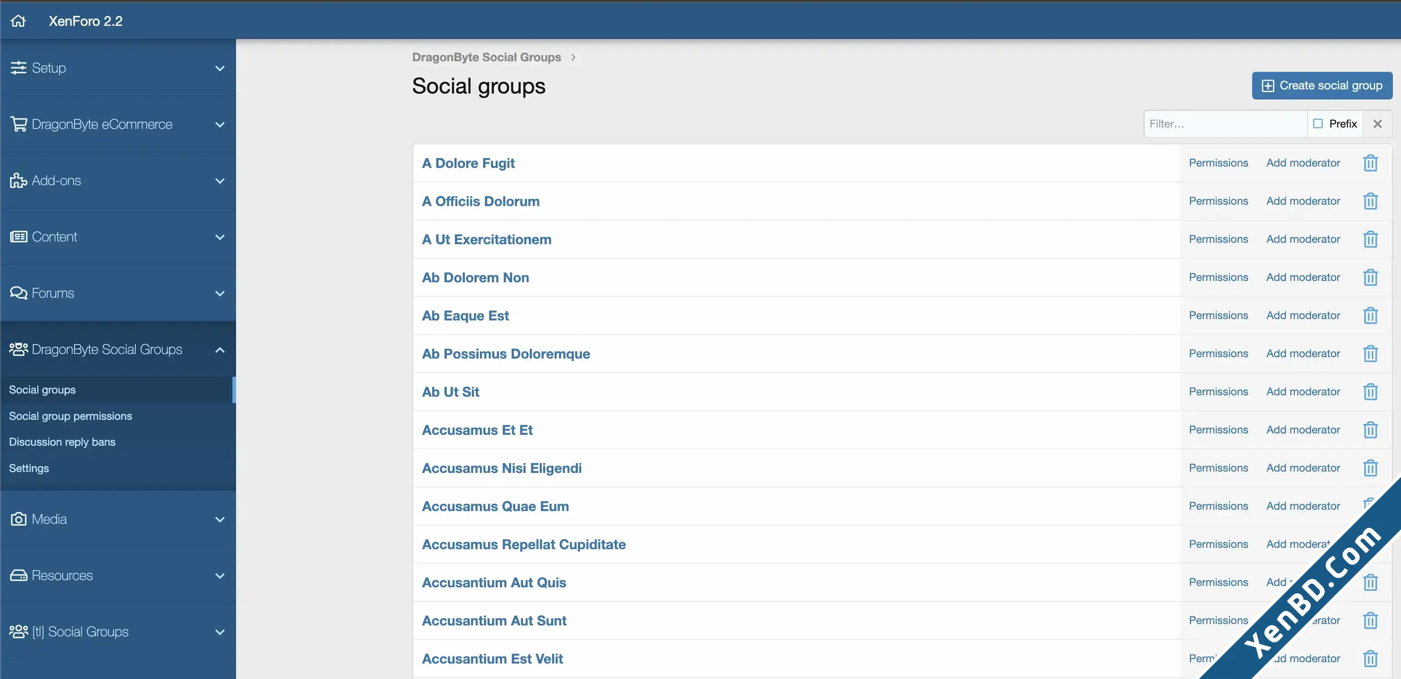Focus the Filter input field
This screenshot has height=679, width=1401.
(1225, 124)
